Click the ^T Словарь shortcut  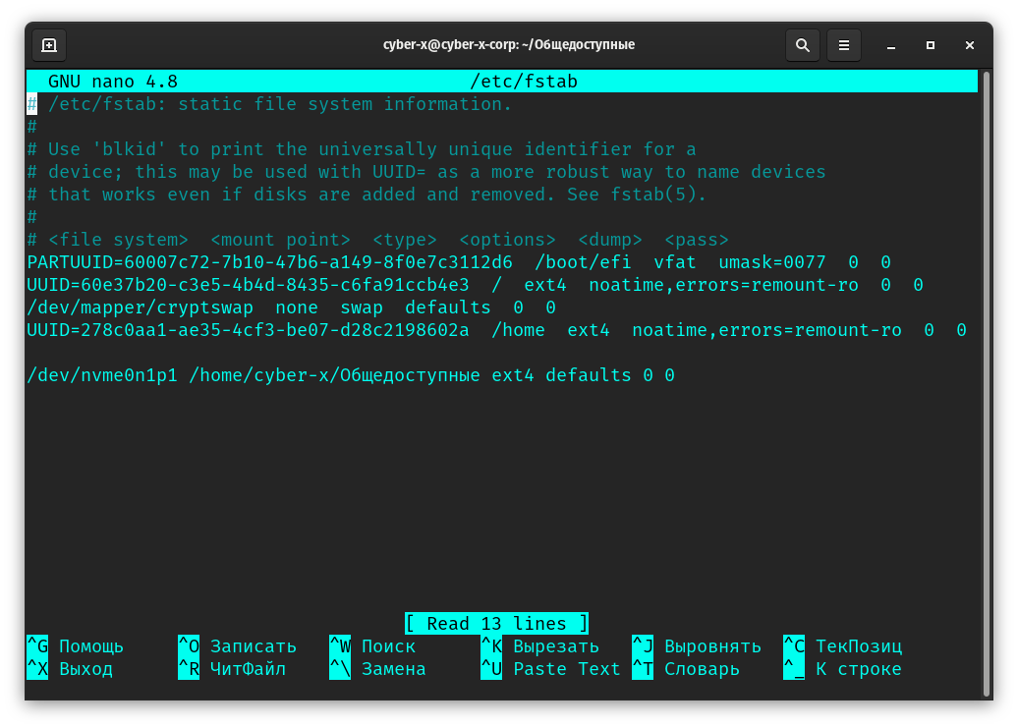686,669
